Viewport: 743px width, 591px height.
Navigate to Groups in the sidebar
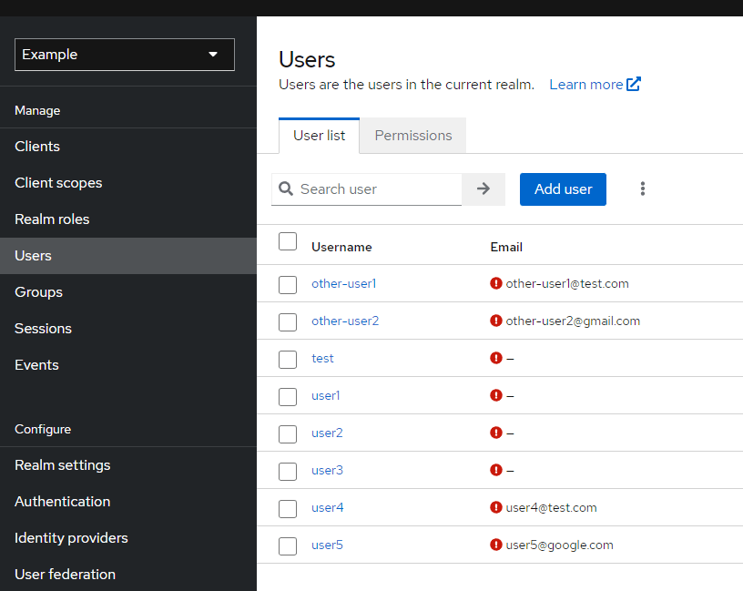tap(38, 291)
